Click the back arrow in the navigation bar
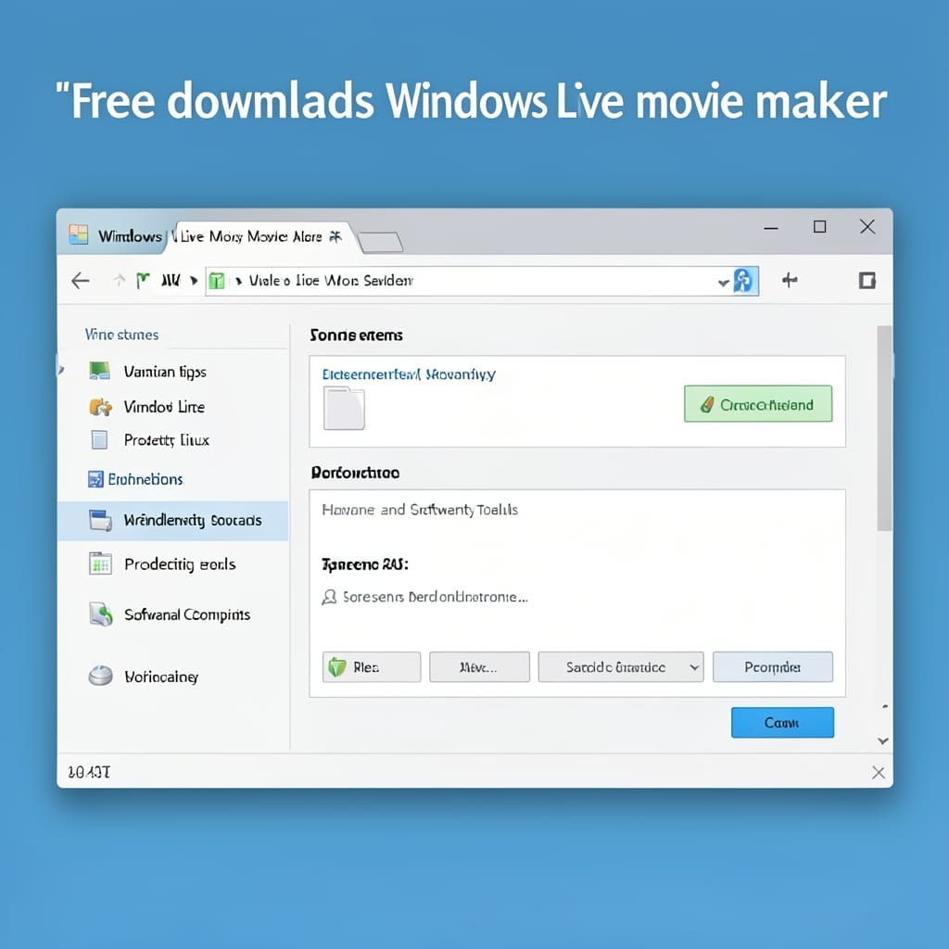949x949 pixels. coord(81,280)
